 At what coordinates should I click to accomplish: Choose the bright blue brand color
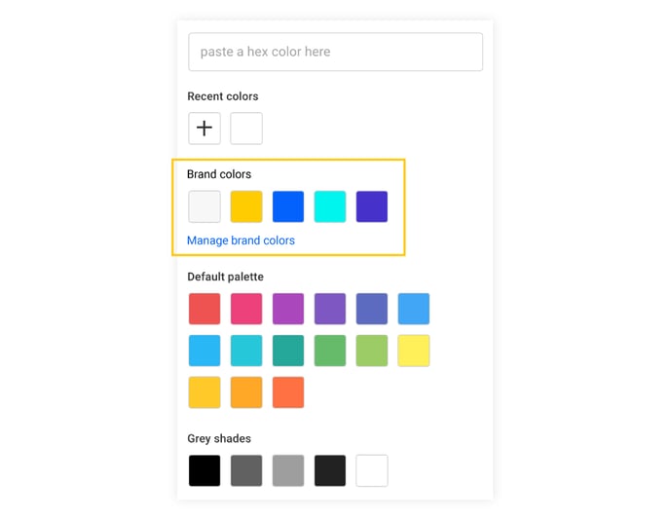click(x=288, y=206)
